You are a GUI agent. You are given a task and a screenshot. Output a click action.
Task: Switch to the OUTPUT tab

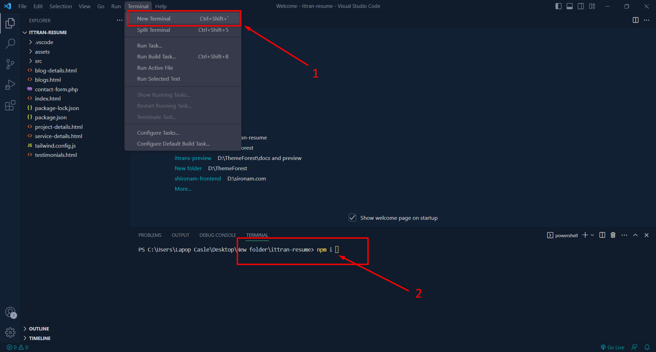click(x=180, y=235)
